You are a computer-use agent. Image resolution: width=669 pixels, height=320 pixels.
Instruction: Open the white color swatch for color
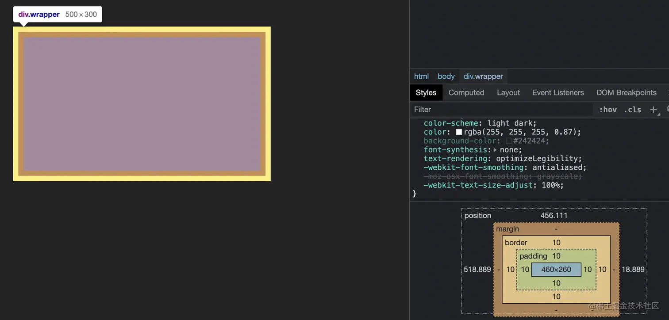pos(459,132)
